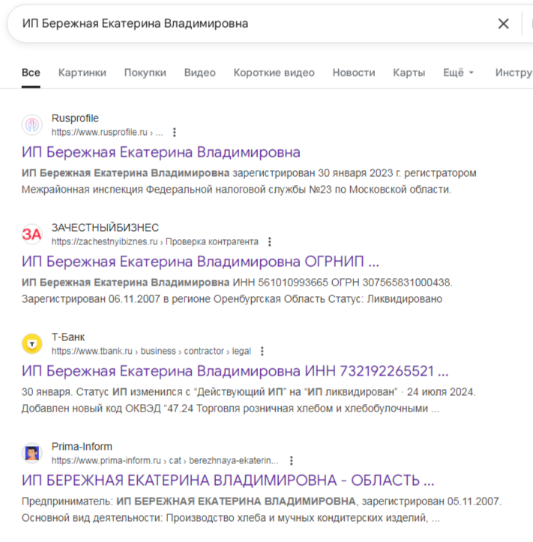
Task: Open the Видео search tab
Action: coord(200,73)
